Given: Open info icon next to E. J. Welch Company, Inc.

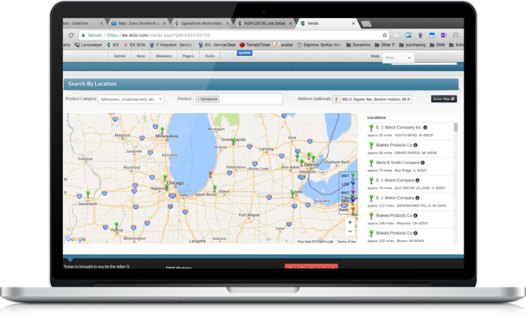Looking at the screenshot, I should [425, 127].
